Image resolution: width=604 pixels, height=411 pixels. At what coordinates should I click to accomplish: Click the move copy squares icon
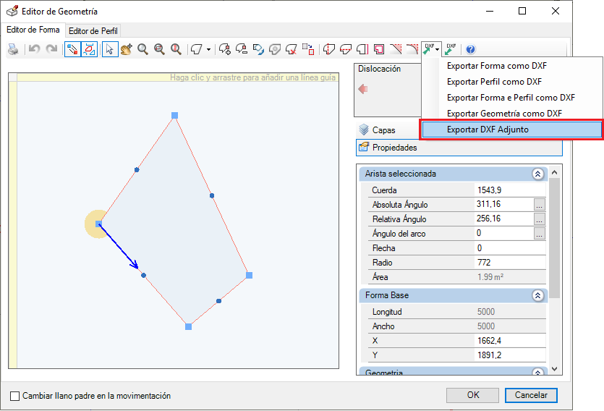308,49
